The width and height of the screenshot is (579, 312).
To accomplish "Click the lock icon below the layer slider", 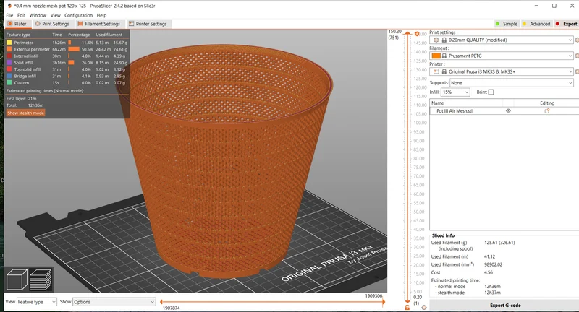I will click(x=407, y=307).
